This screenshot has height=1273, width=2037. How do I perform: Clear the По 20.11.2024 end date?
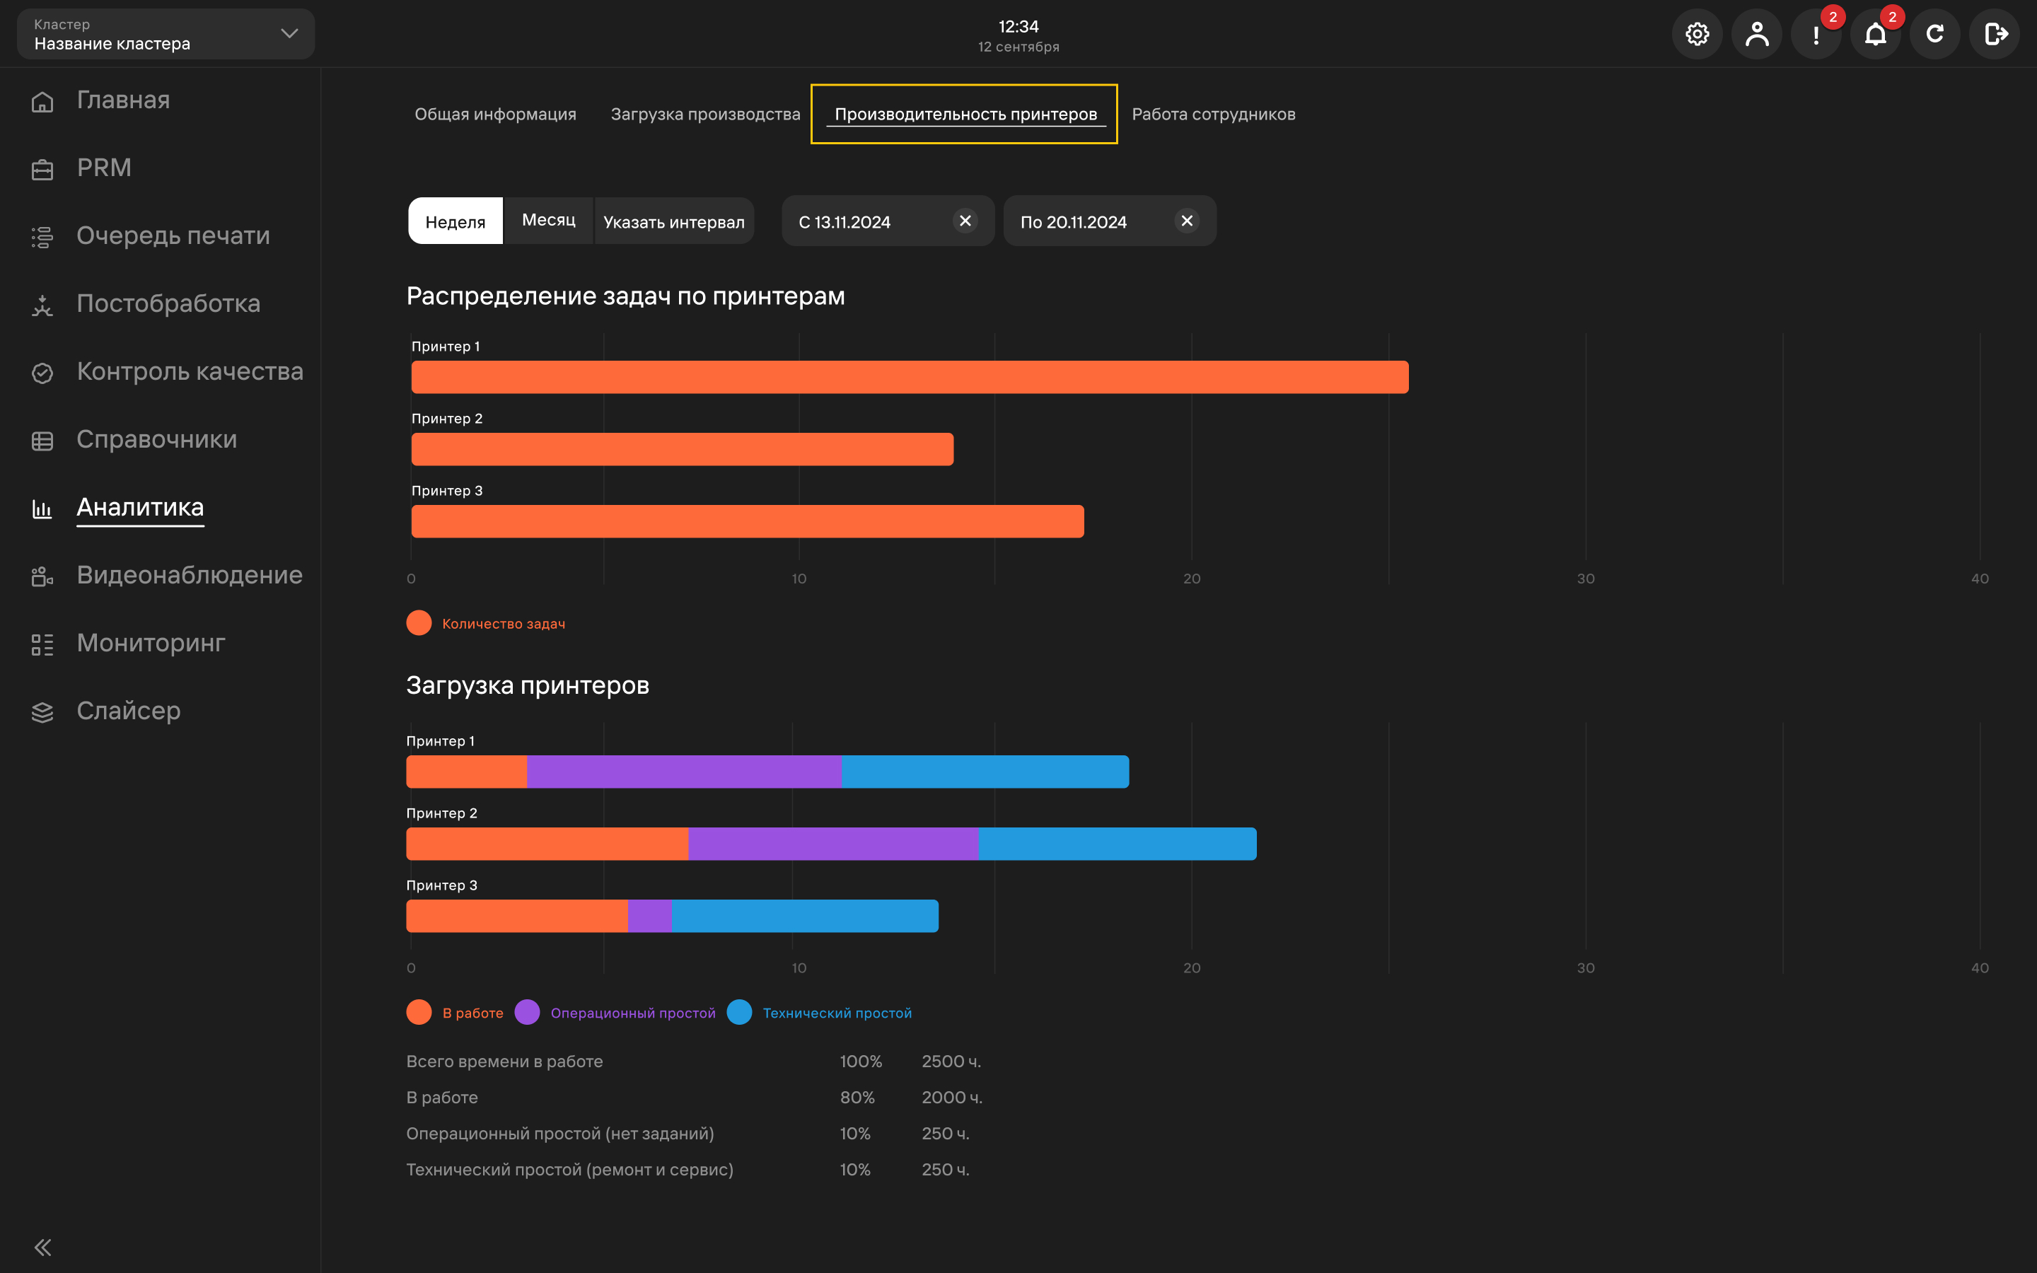coord(1187,221)
